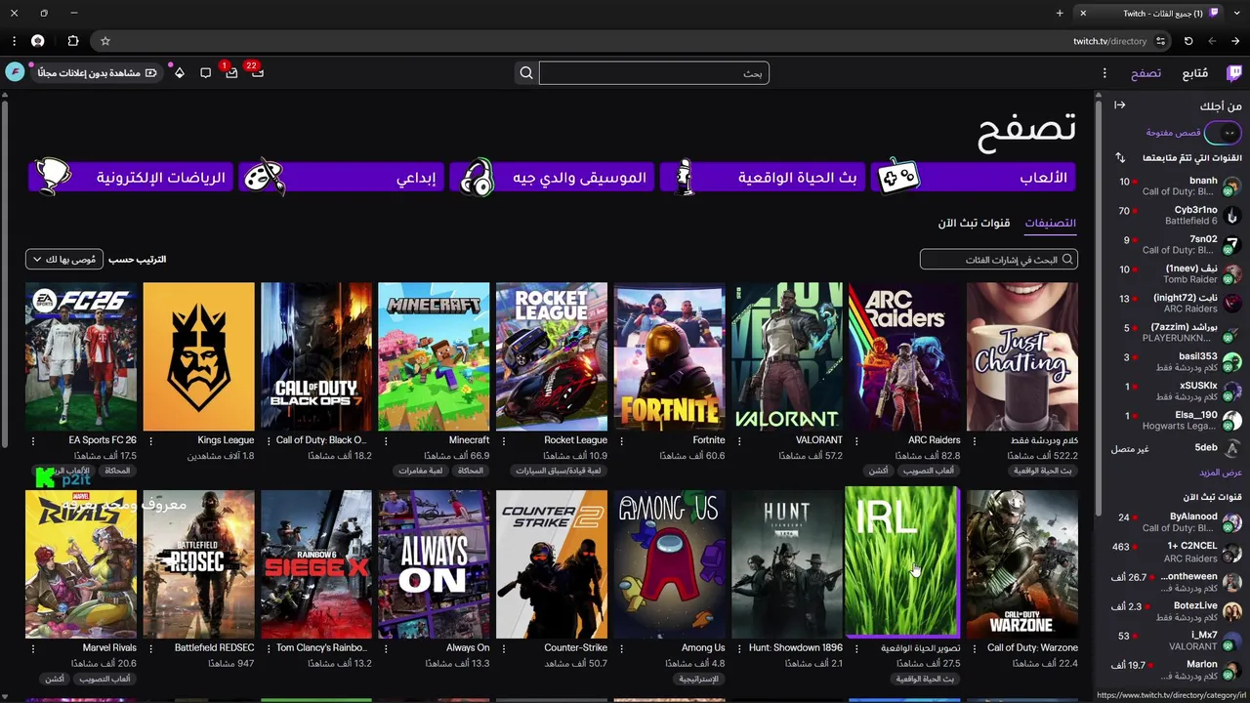Click لعبة مغامرات tag under Minecraft

pos(421,471)
